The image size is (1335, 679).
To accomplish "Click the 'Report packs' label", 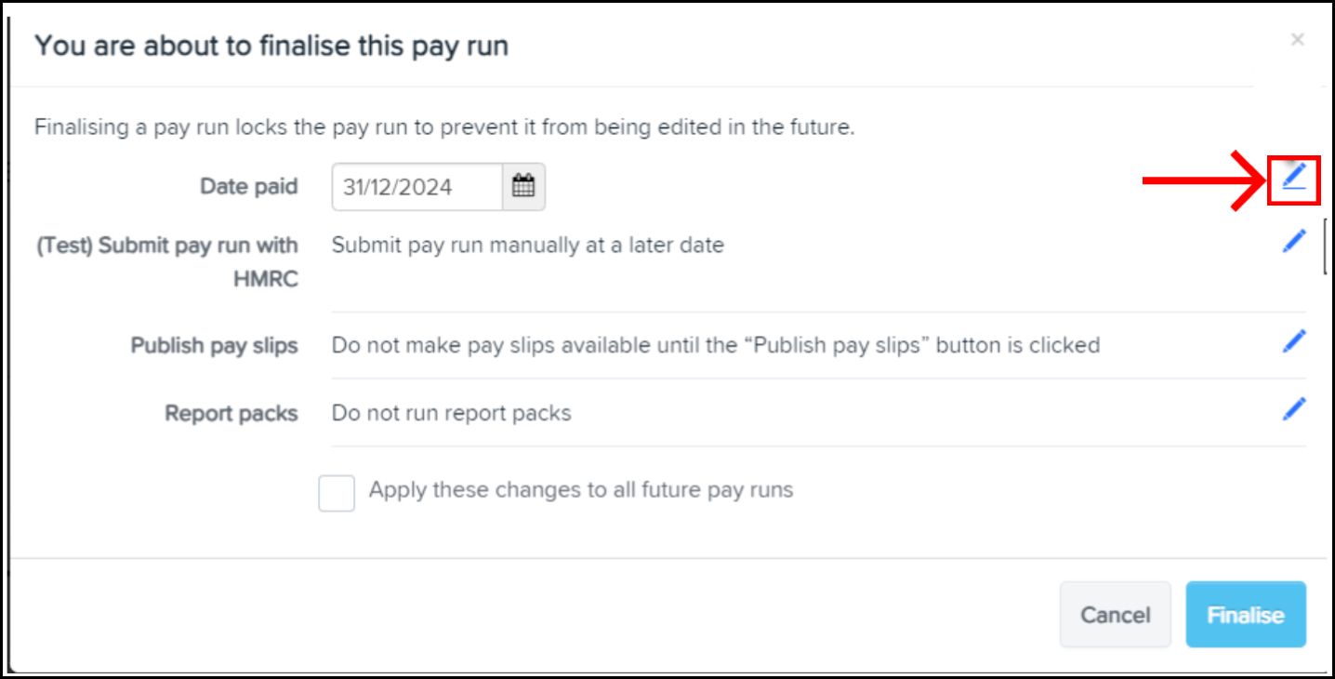I will point(231,413).
